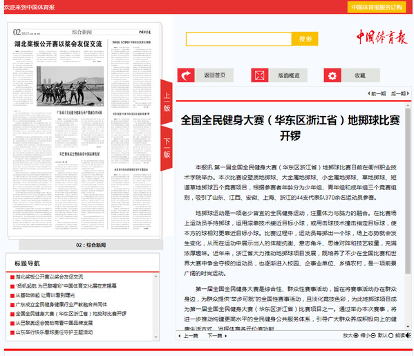414x356 pixels.
Task: Click the yellow 搜索 search button
Action: (x=305, y=39)
